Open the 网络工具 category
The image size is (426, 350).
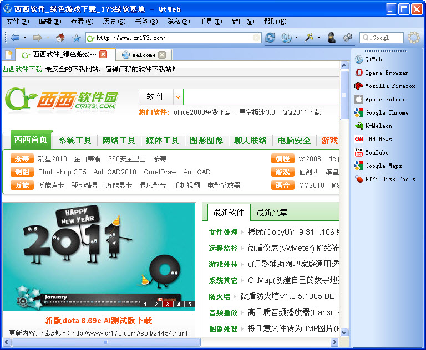(x=119, y=141)
